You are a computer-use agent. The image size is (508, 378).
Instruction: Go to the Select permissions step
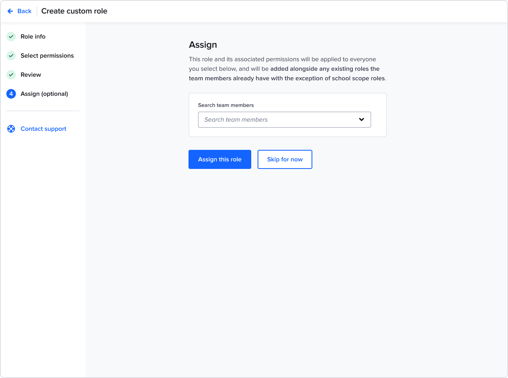[x=47, y=56]
